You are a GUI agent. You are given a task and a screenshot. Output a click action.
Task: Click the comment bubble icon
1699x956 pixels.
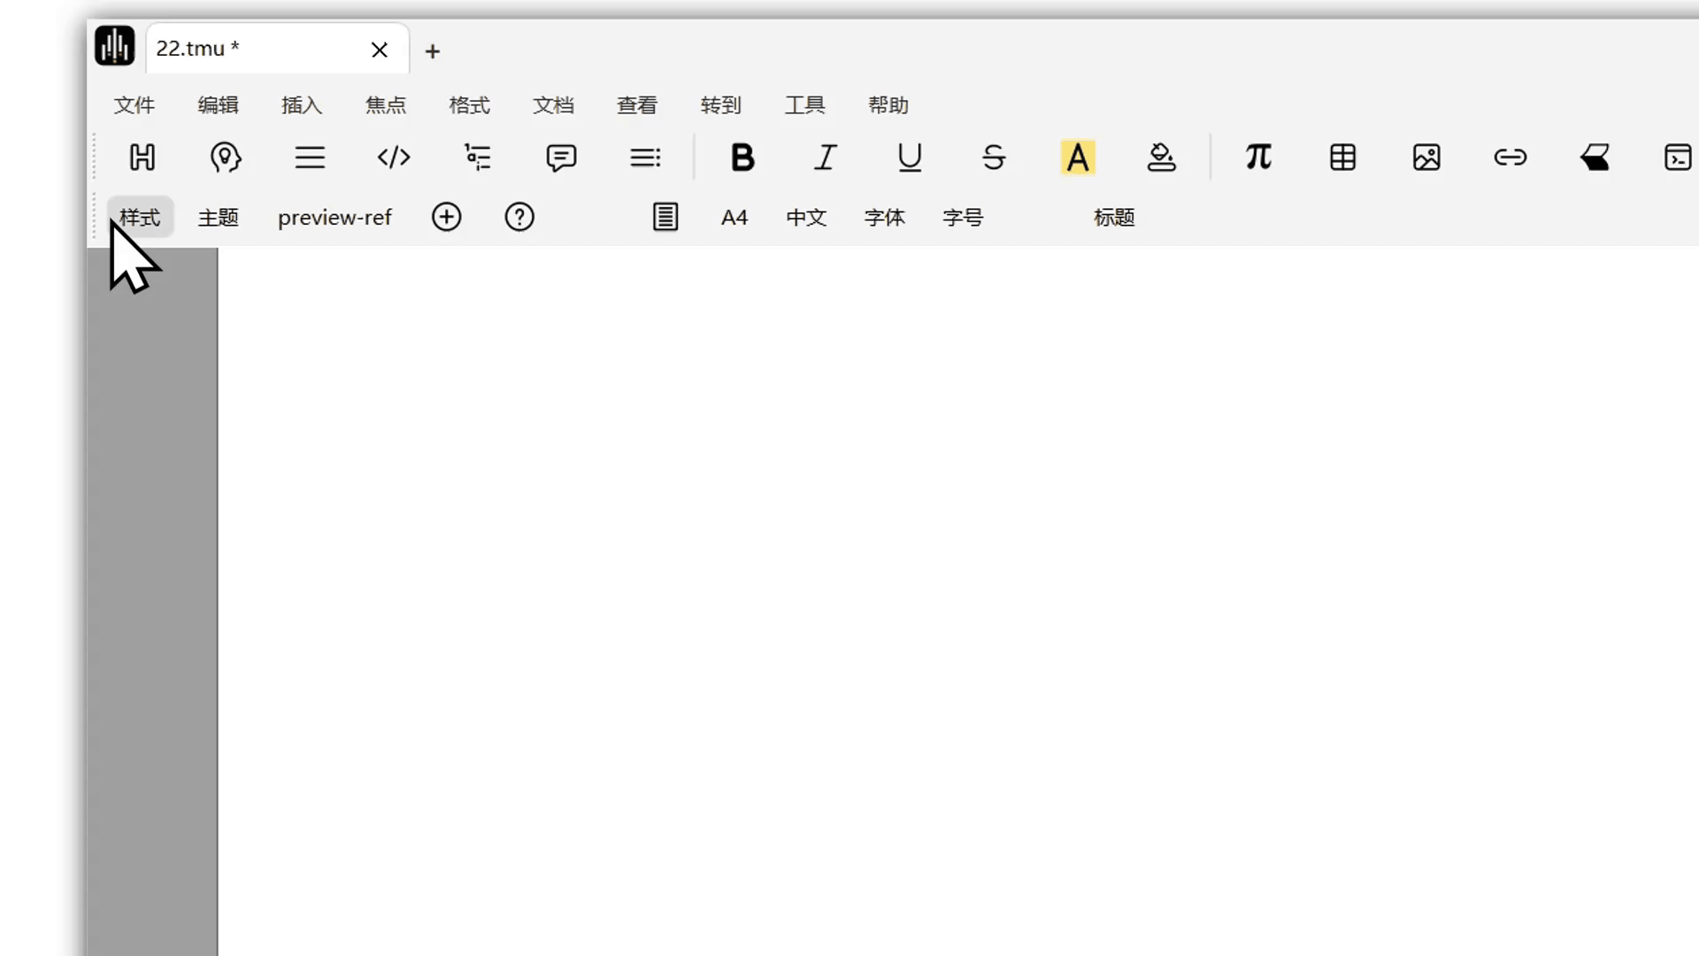click(561, 158)
